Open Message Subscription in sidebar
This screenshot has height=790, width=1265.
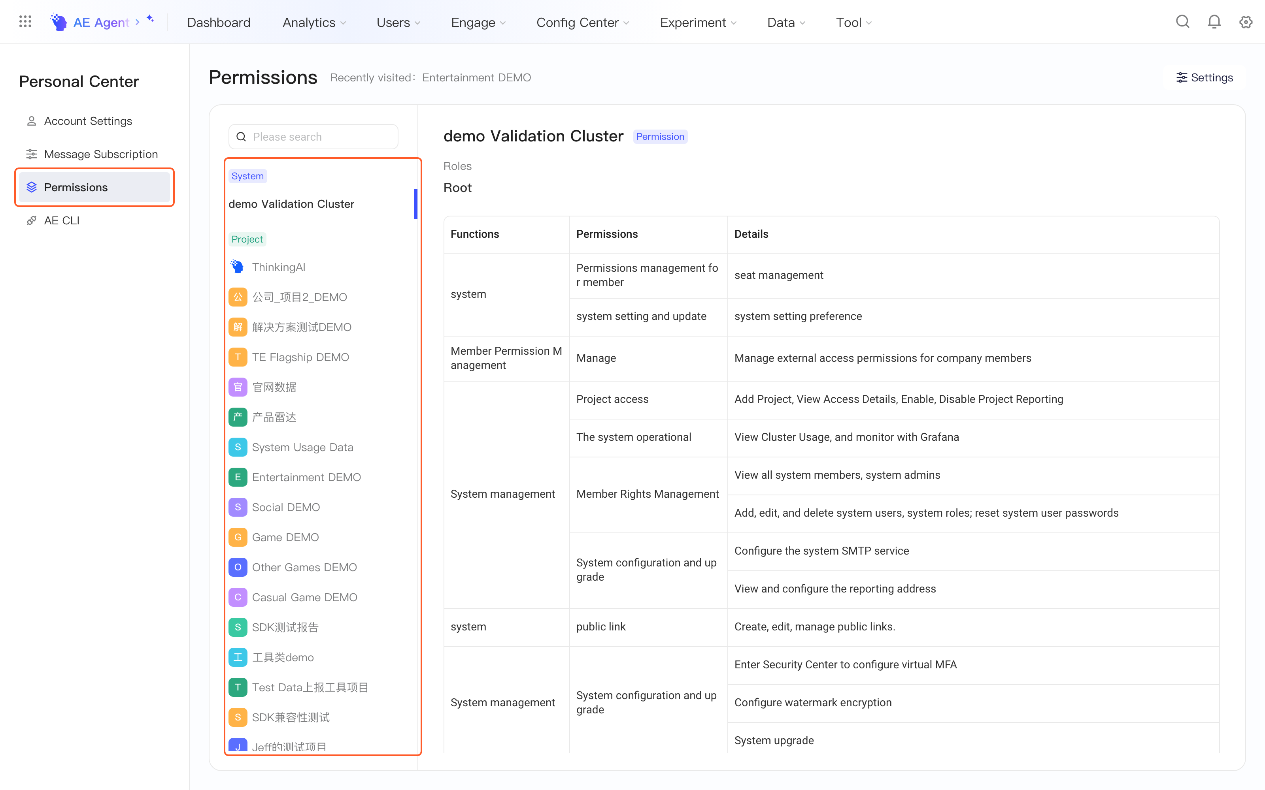pyautogui.click(x=94, y=154)
